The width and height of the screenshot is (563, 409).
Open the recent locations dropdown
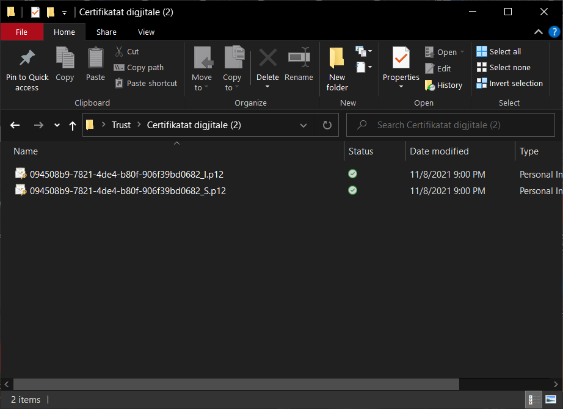57,125
